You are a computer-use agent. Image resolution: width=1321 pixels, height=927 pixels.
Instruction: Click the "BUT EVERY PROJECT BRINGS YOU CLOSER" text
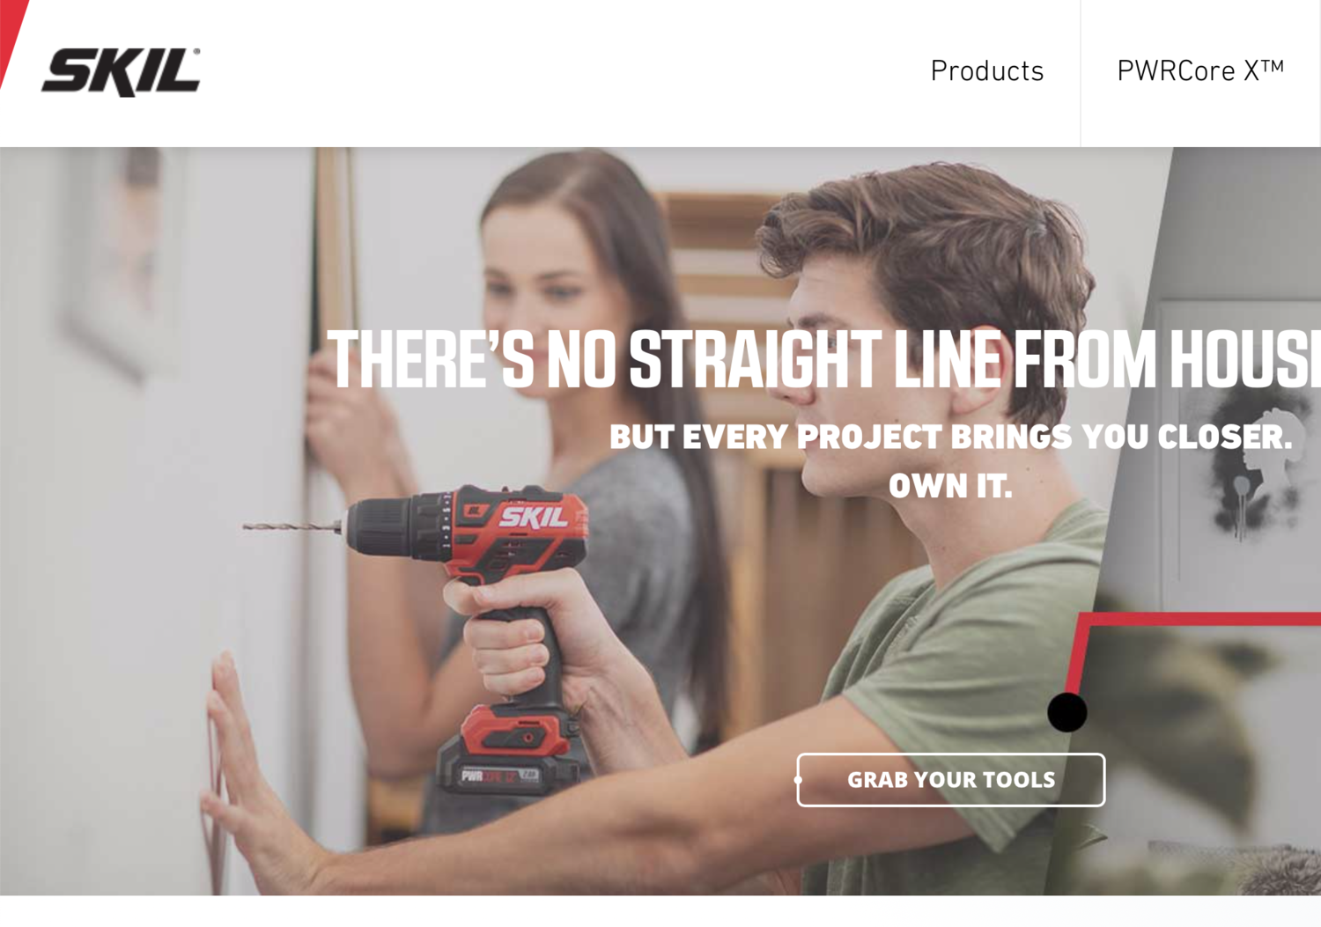pyautogui.click(x=950, y=437)
